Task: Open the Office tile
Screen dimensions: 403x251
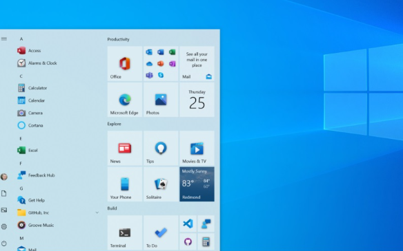Action: coord(125,63)
